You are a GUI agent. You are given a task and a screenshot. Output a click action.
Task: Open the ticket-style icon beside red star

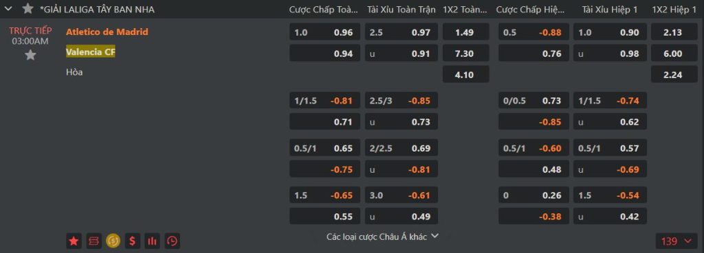93,241
